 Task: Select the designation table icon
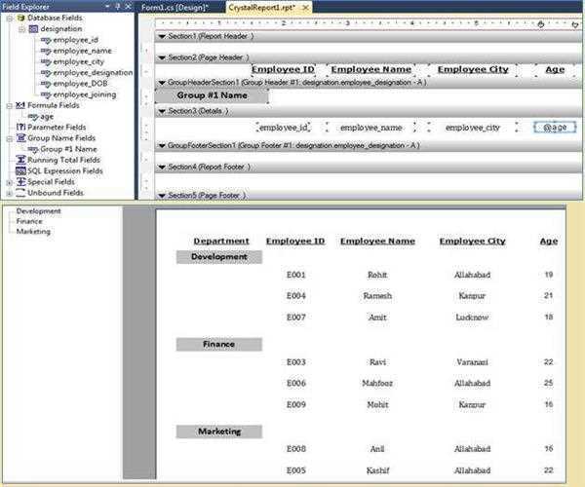(x=33, y=28)
